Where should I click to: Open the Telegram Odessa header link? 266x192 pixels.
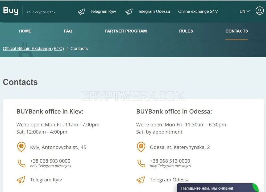(154, 11)
